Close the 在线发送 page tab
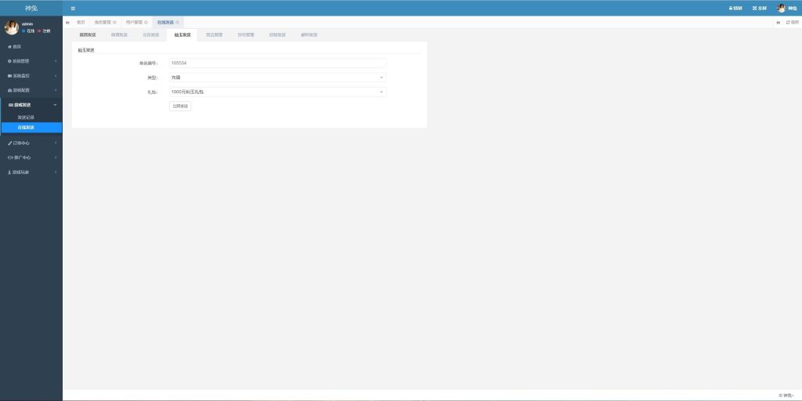Image resolution: width=802 pixels, height=401 pixels. coord(178,22)
